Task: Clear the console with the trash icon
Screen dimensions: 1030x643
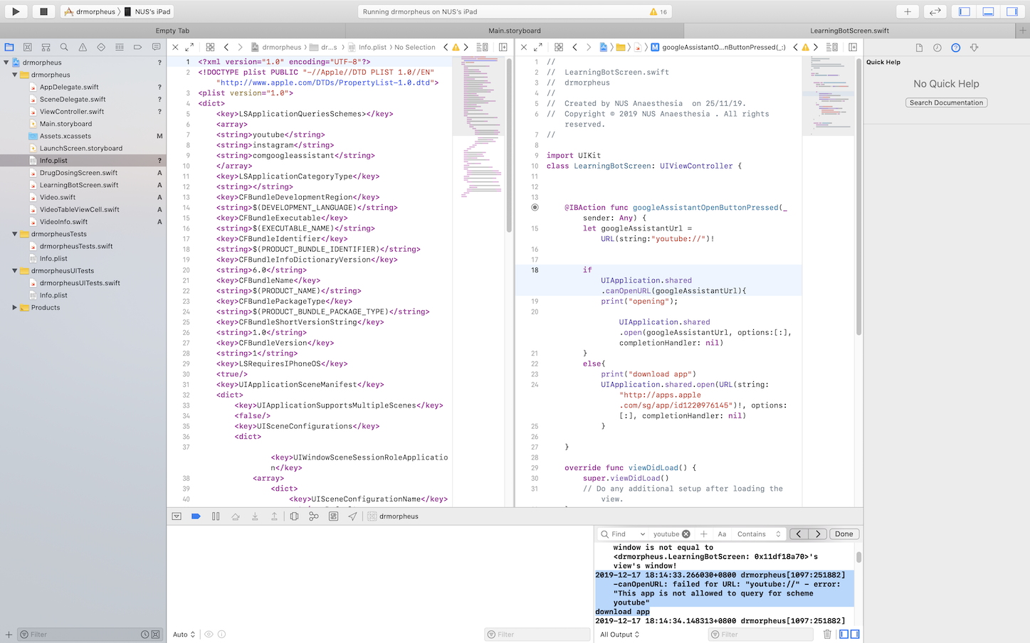Action: pyautogui.click(x=827, y=634)
